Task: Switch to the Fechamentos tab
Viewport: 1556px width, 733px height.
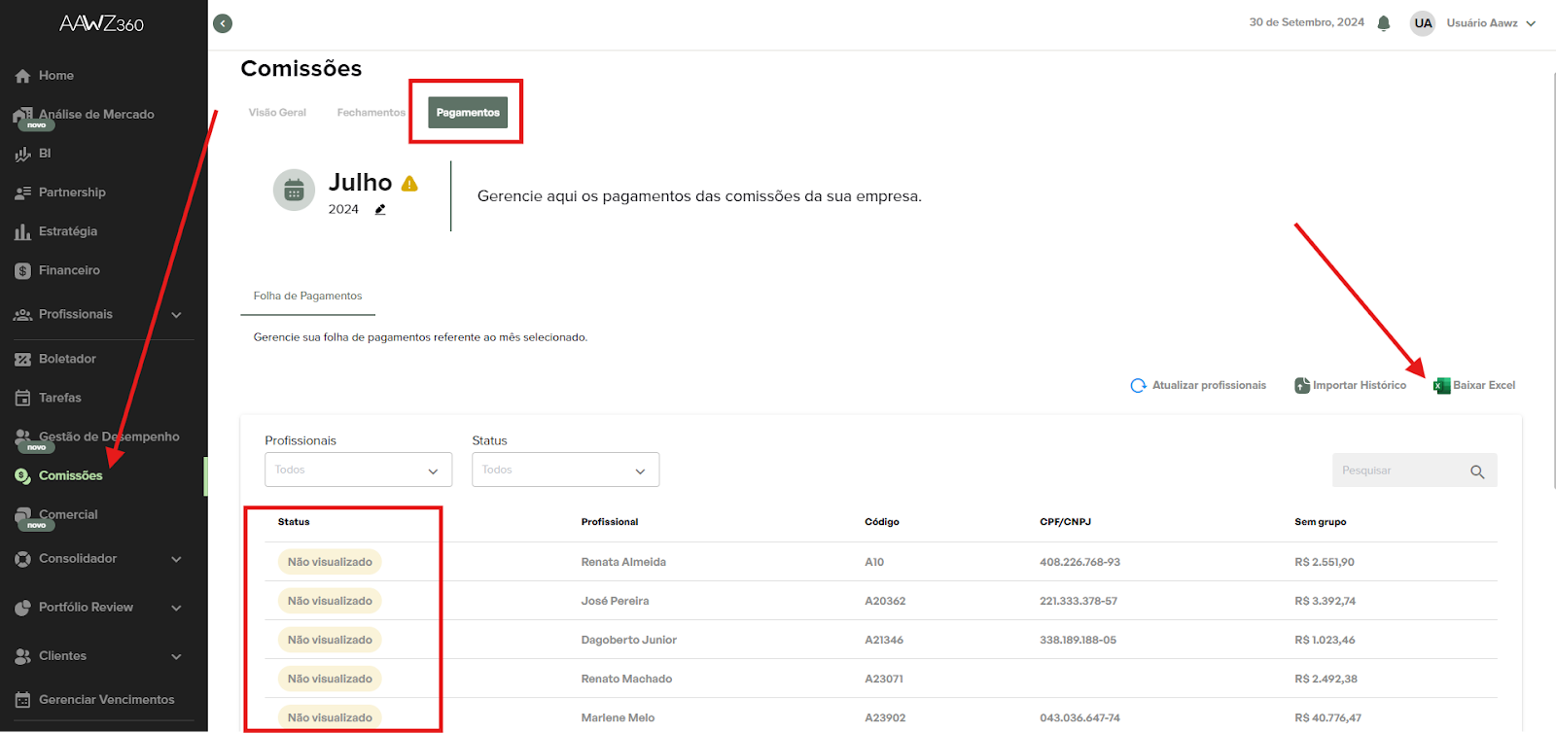Action: 371,113
